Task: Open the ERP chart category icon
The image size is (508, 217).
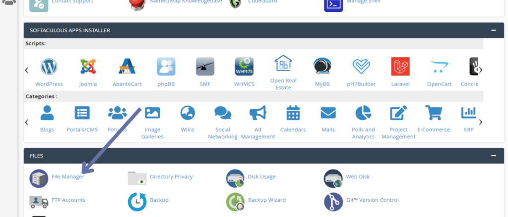Action: 469,112
